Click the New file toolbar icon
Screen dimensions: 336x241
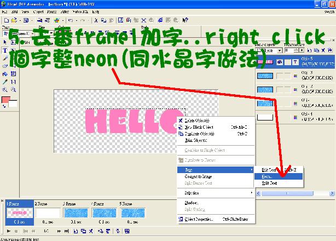(5, 19)
